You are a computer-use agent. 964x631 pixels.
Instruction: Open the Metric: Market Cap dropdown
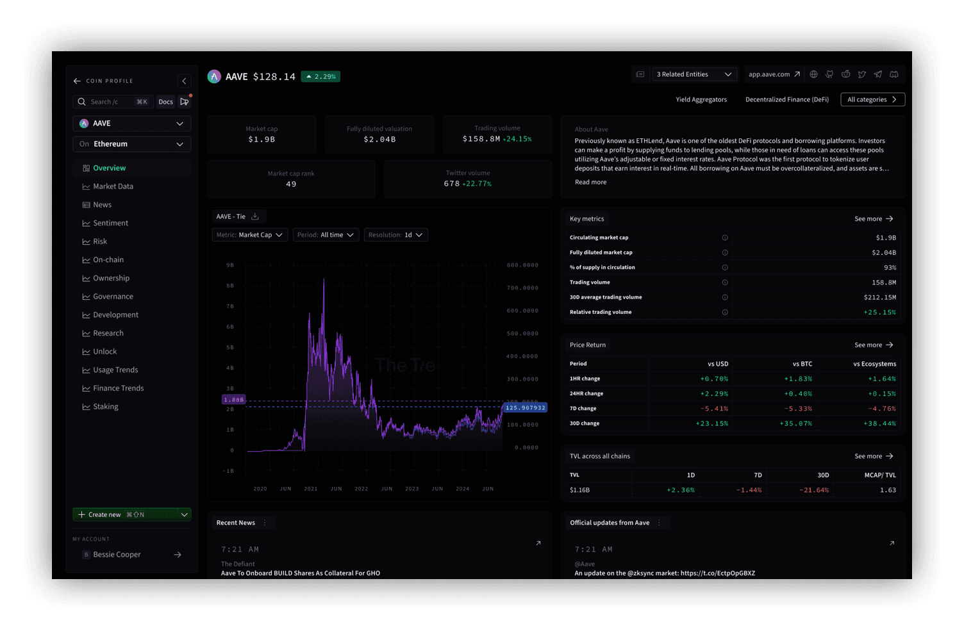coord(250,235)
